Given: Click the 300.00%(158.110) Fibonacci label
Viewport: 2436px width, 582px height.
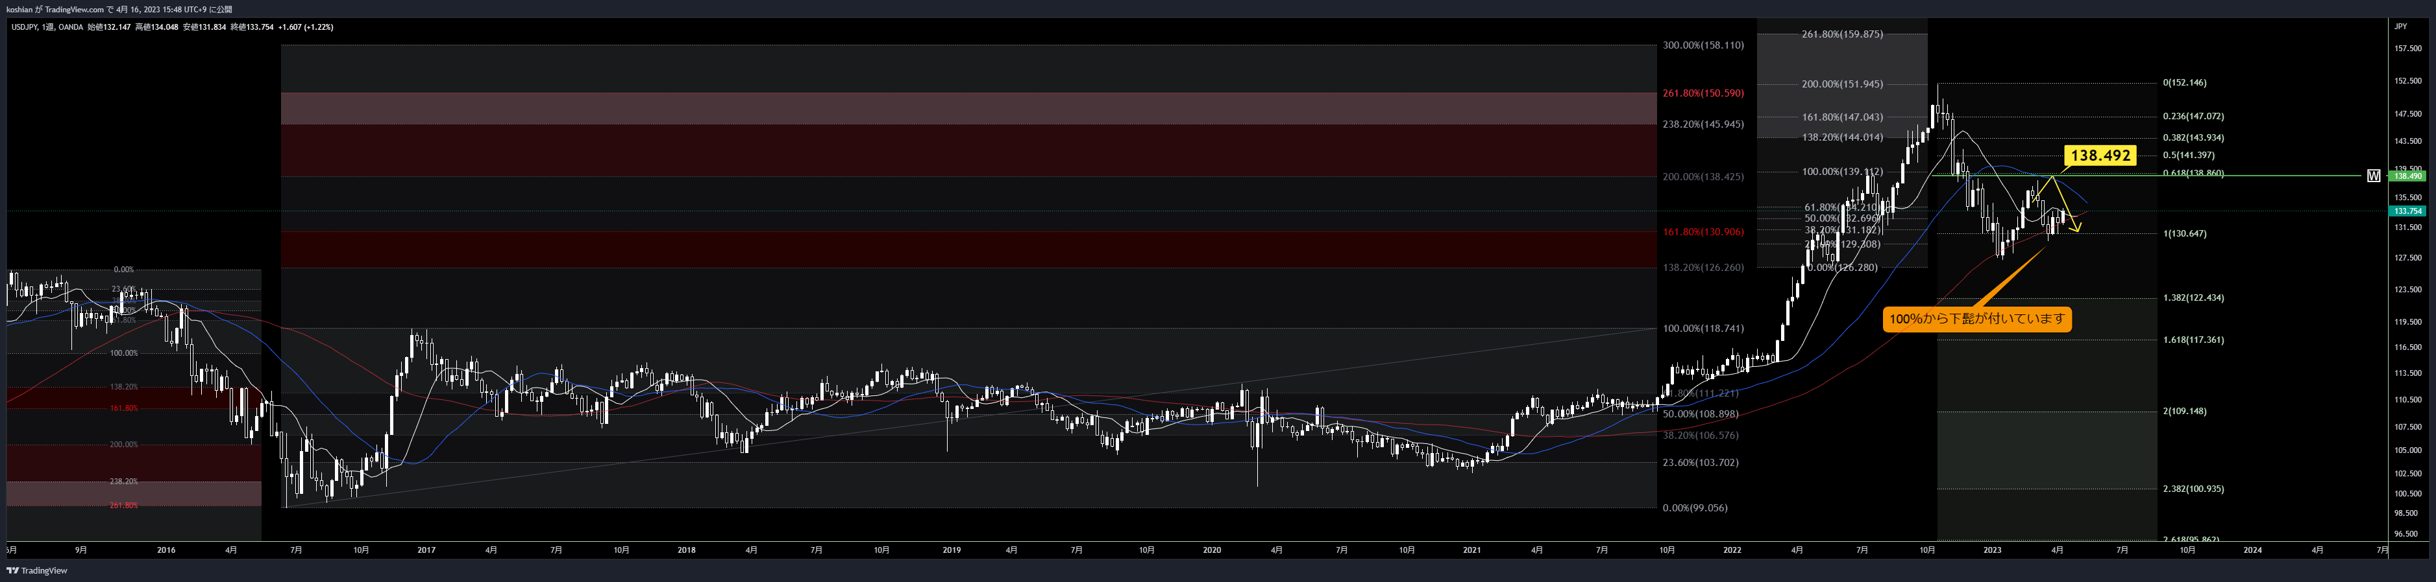Looking at the screenshot, I should (x=1703, y=45).
